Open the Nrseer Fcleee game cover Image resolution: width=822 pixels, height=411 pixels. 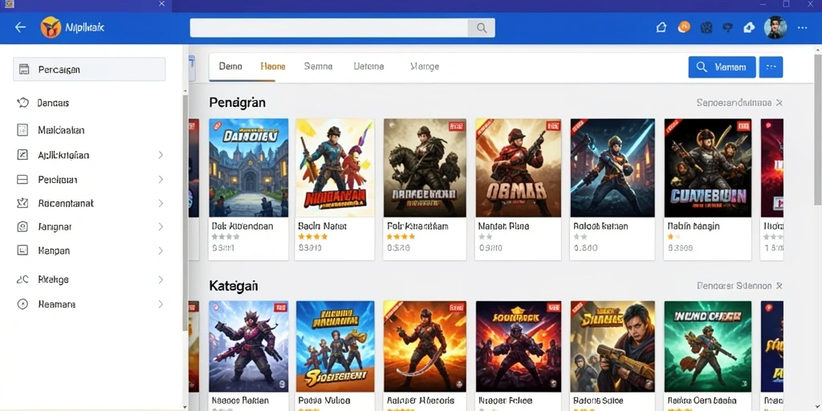tap(518, 346)
